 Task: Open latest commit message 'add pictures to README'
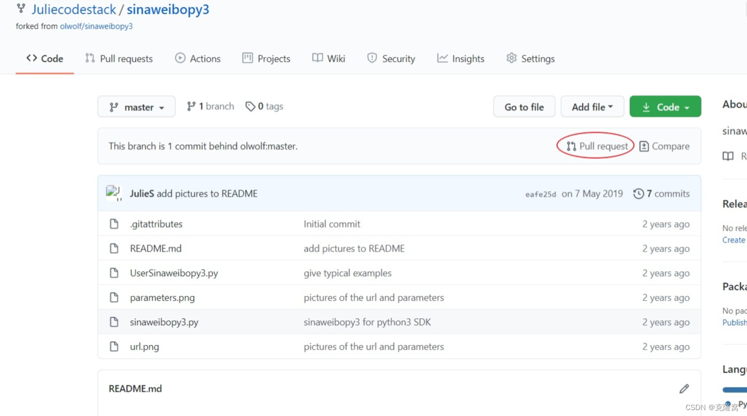(x=207, y=194)
